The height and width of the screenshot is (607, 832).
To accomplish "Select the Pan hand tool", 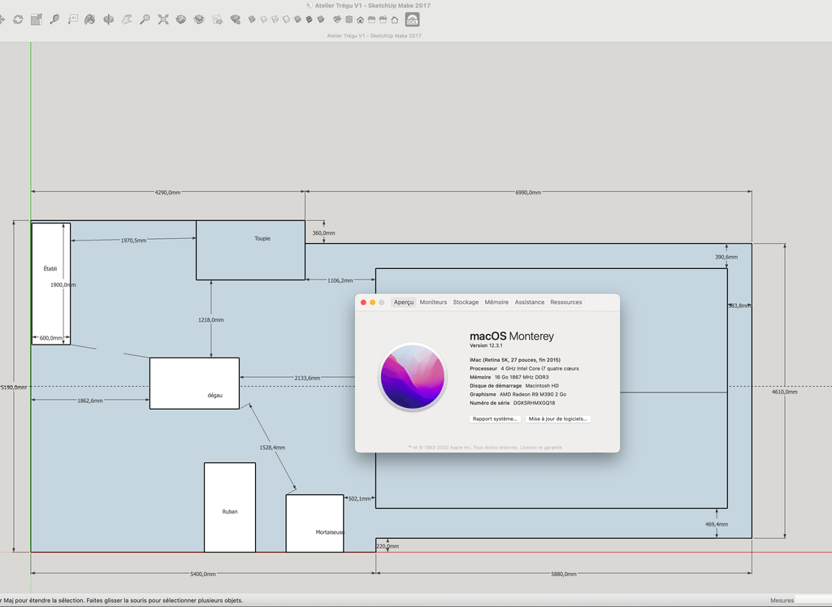I will coord(126,20).
